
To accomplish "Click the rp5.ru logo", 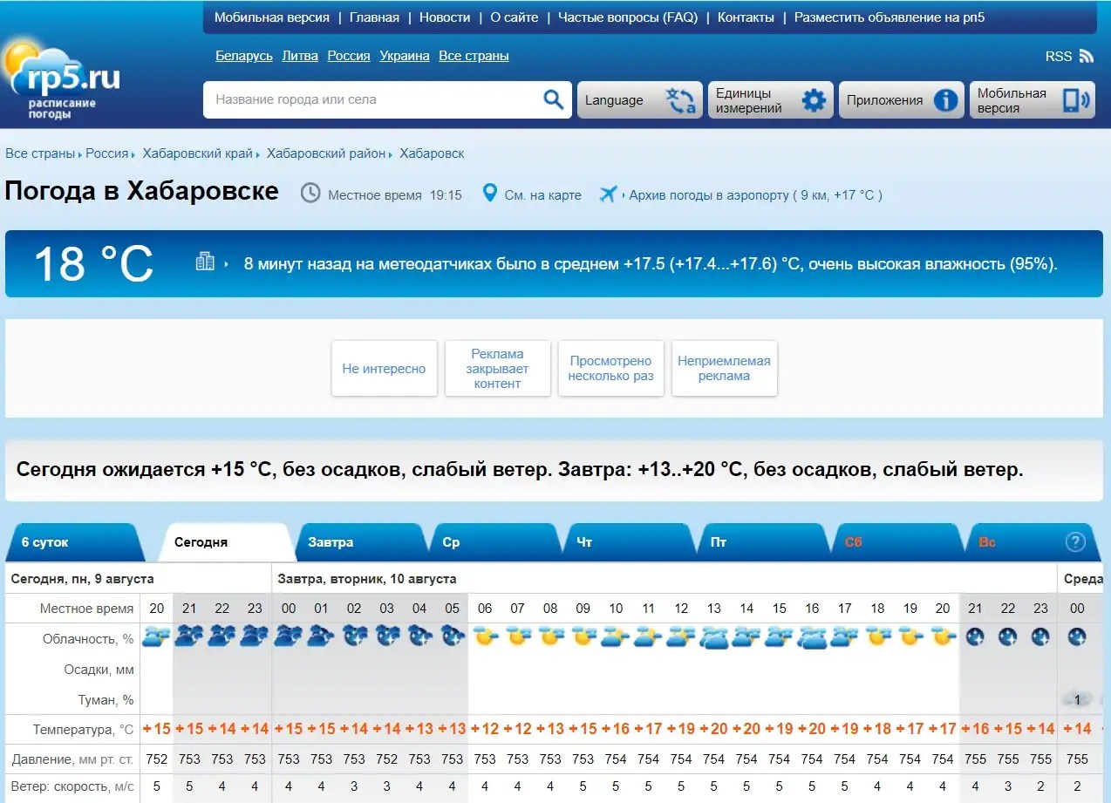I will point(61,80).
